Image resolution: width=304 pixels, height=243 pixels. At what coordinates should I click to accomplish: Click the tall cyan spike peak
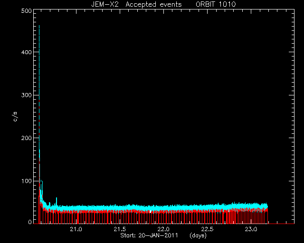point(39,26)
